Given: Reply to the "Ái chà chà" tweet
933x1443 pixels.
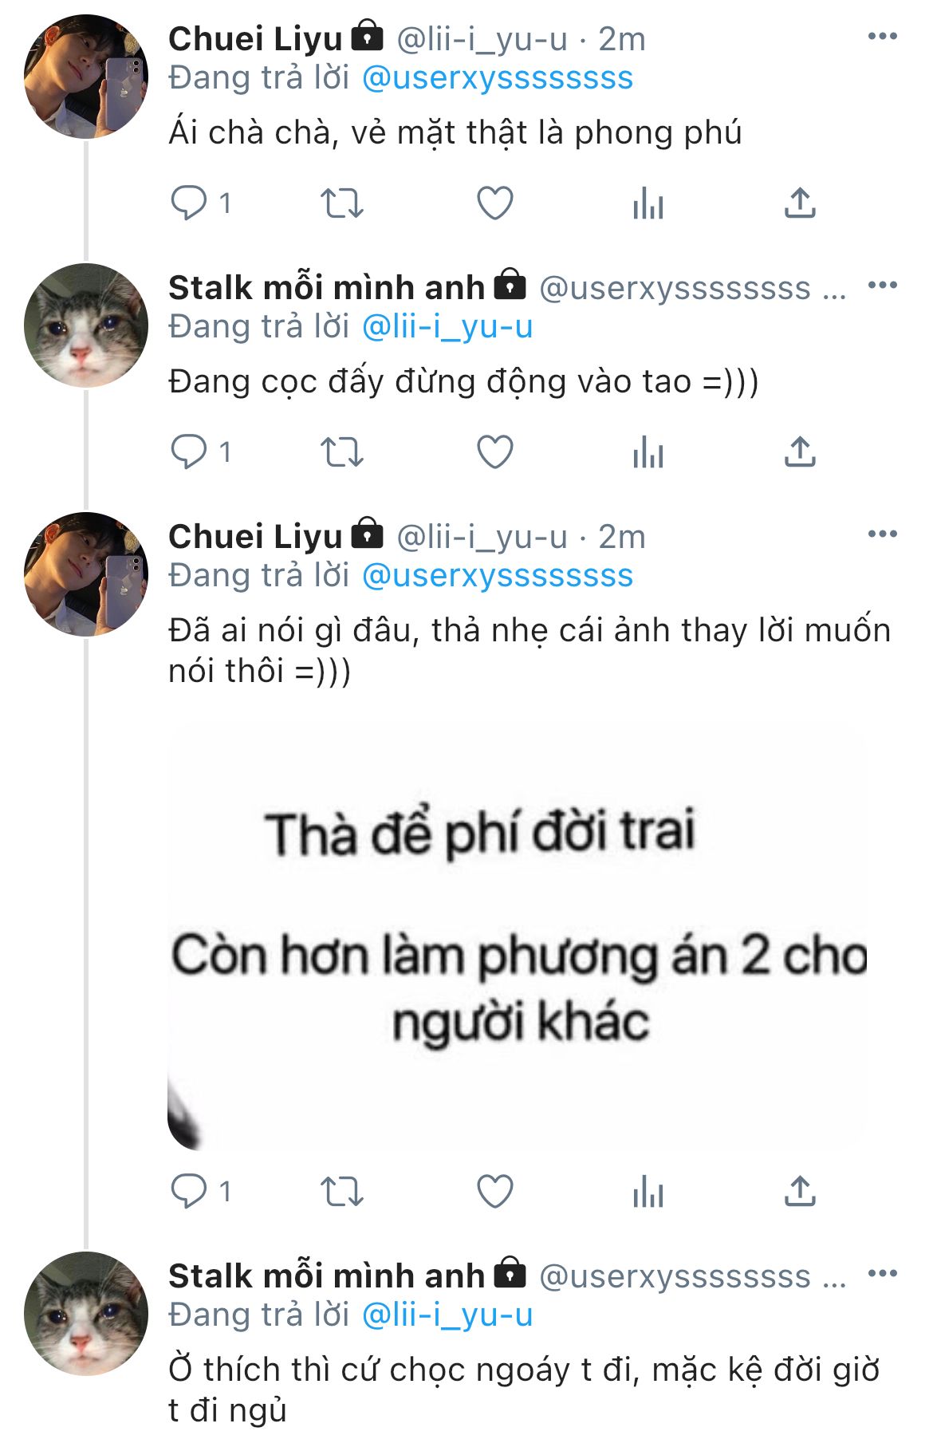Looking at the screenshot, I should [189, 203].
